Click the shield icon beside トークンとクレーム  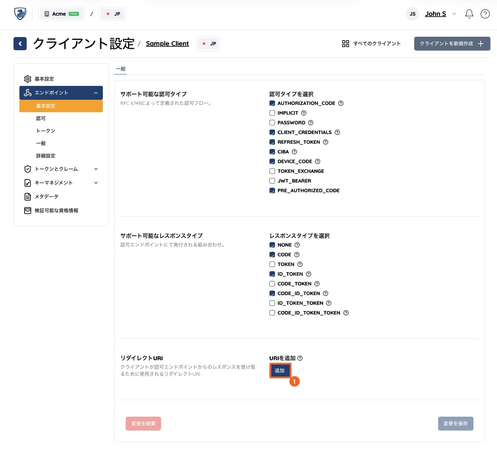(28, 169)
